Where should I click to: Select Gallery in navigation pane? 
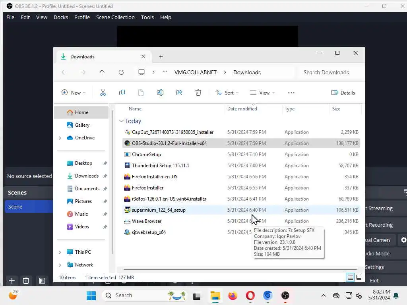[x=81, y=125]
